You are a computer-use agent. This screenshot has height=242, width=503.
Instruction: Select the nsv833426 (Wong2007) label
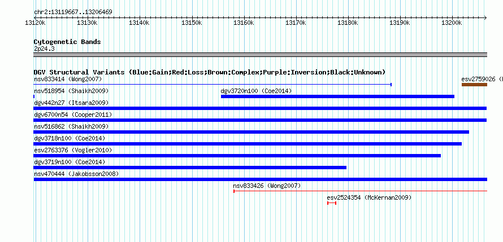267,186
